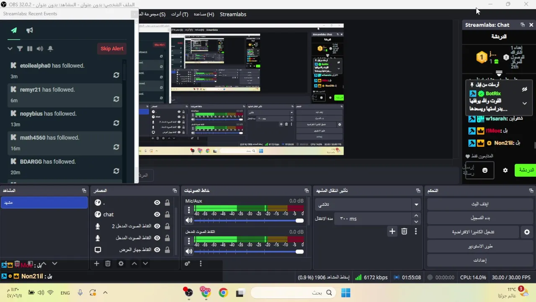The image size is (536, 302).
Task: Open Mic/Aux three-dot options menu
Action: coord(189,209)
